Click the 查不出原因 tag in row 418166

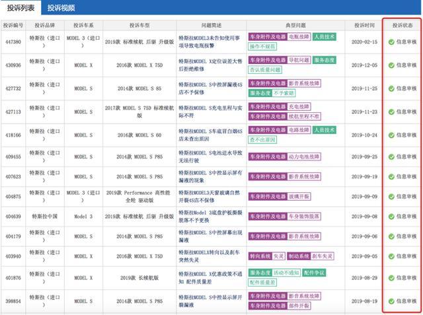coord(262,139)
